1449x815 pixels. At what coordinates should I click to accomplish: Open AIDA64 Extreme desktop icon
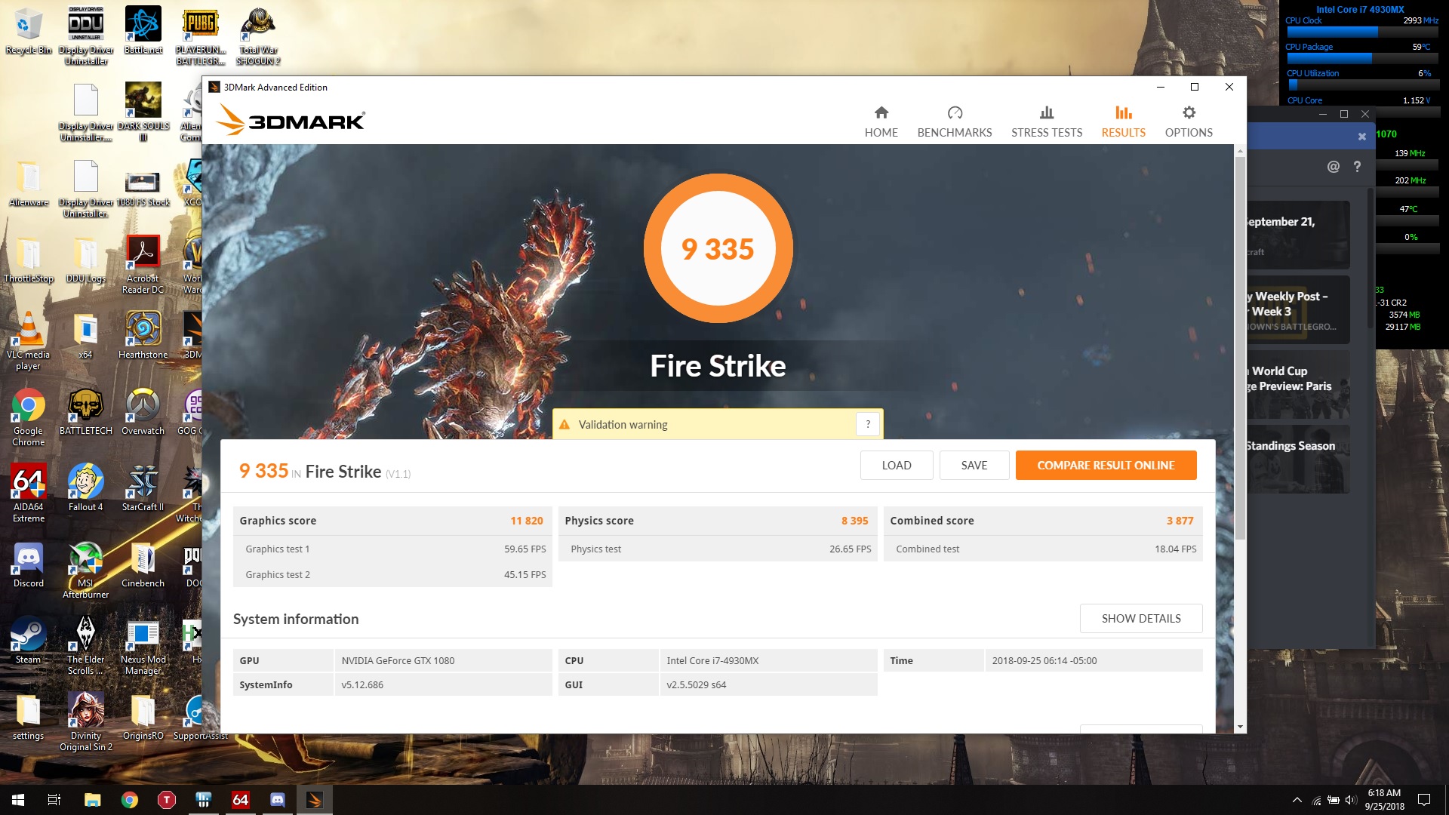click(29, 494)
